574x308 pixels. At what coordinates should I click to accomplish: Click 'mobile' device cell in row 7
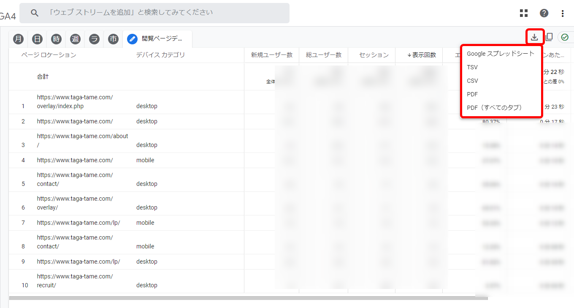click(145, 223)
